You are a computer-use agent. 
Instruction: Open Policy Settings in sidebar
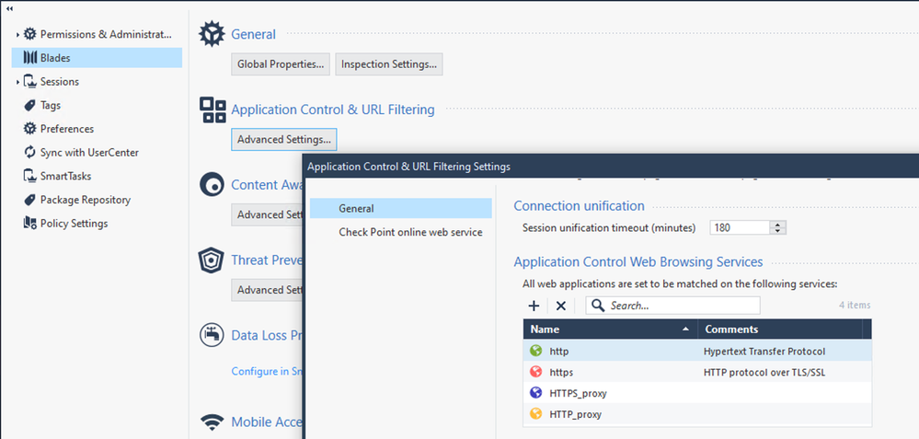[74, 224]
